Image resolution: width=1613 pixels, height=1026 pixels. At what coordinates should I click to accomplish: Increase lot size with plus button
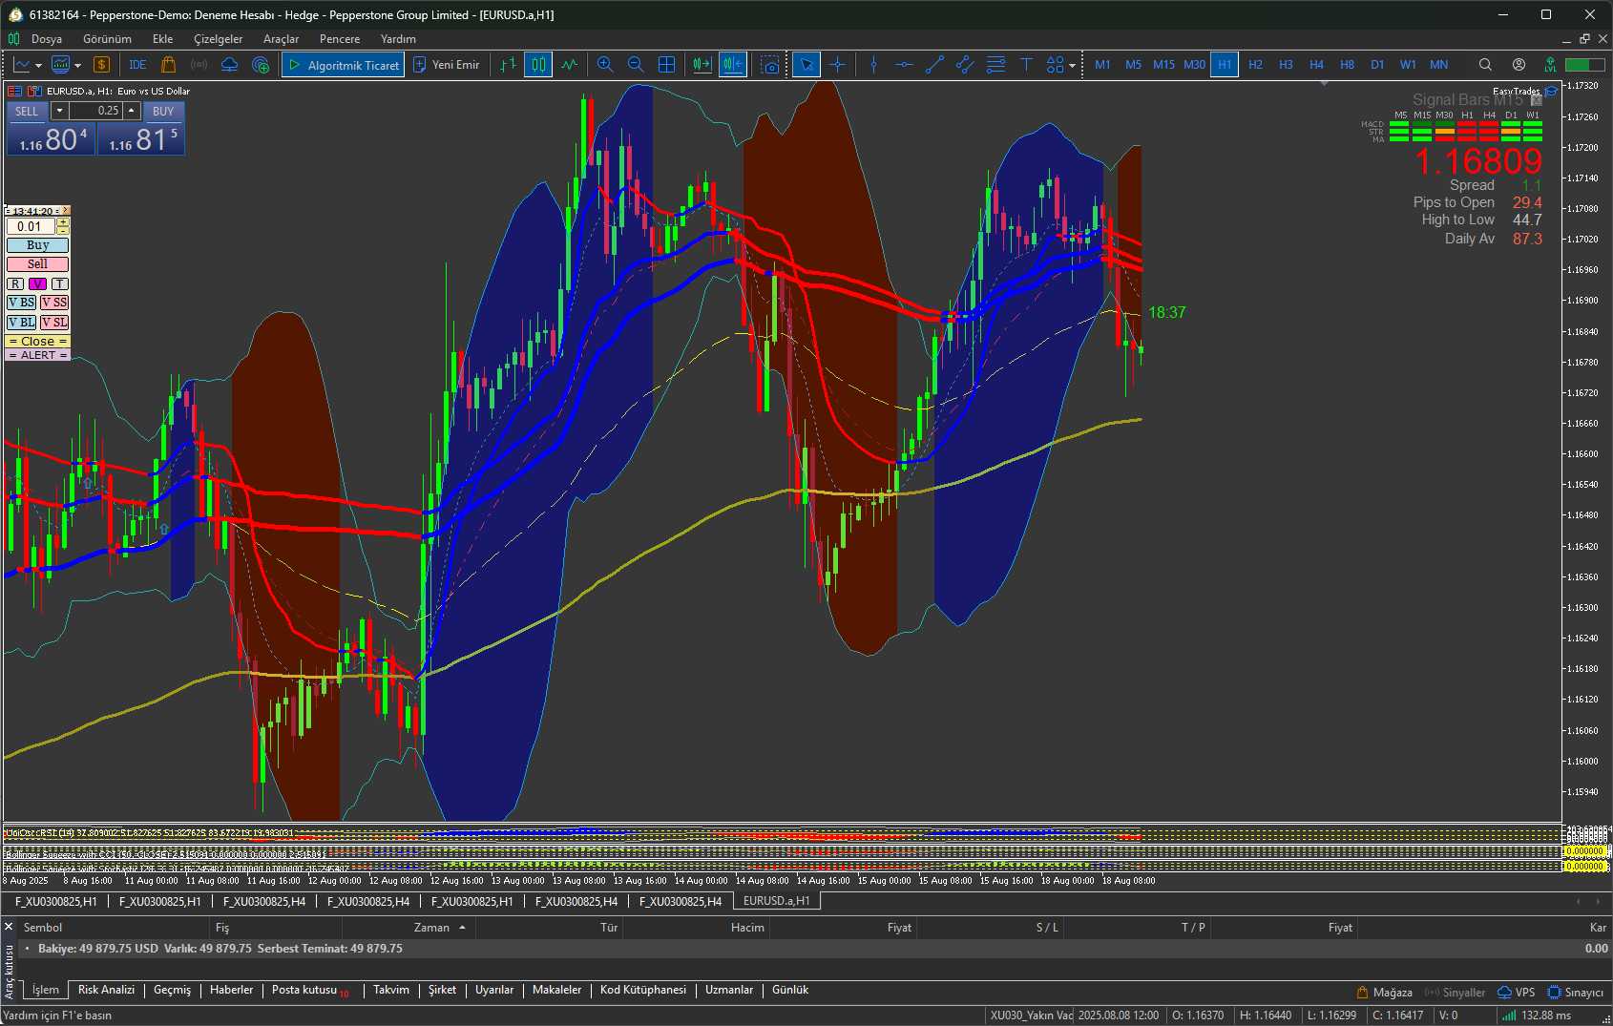coord(63,222)
